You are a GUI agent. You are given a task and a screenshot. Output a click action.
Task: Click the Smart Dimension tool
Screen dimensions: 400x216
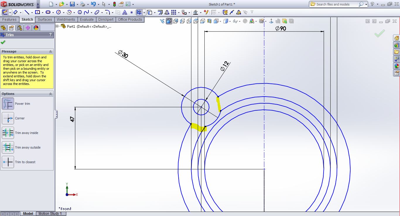click(x=16, y=12)
